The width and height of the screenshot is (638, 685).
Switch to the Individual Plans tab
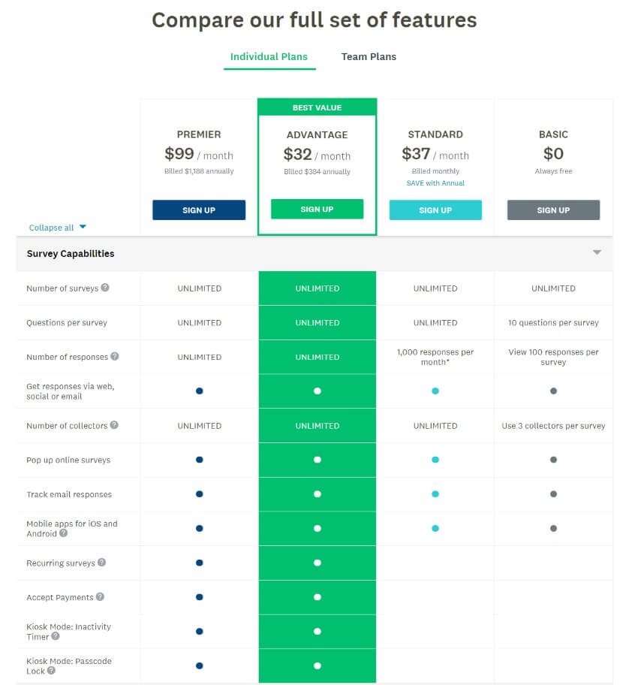pyautogui.click(x=269, y=57)
